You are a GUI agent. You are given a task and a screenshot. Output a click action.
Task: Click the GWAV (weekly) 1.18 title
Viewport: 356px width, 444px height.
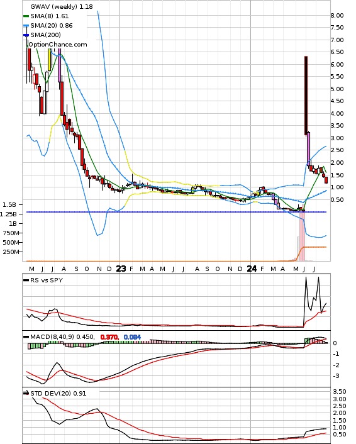62,6
